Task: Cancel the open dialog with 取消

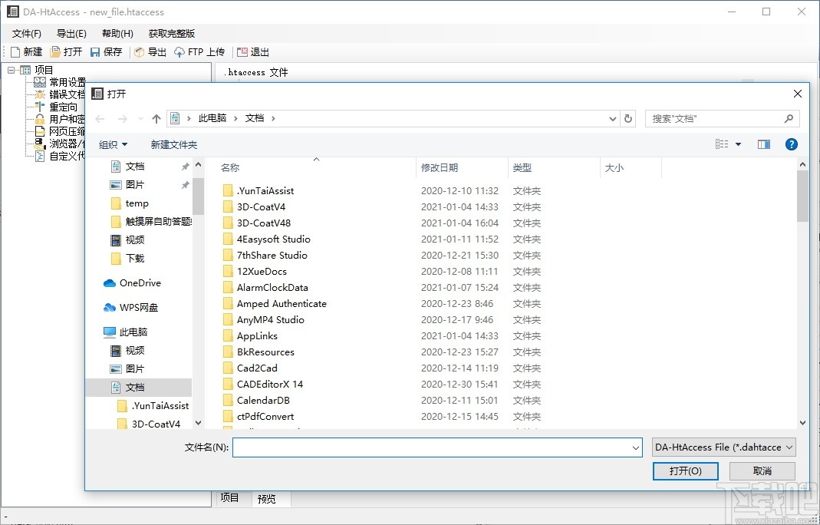Action: coord(762,471)
